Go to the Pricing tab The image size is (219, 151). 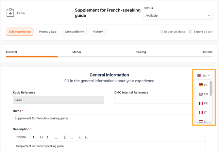pyautogui.click(x=141, y=52)
